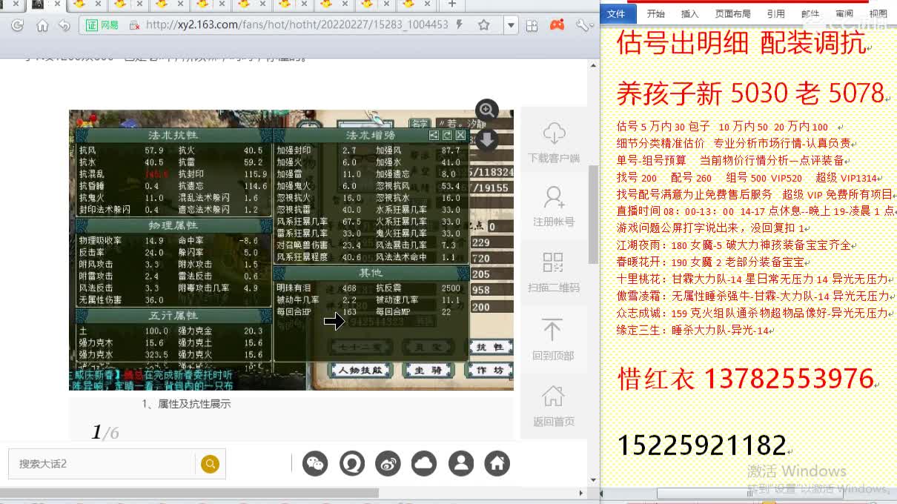
Task: Click the line 养孩子新 5030 老 5078
Action: tap(750, 93)
